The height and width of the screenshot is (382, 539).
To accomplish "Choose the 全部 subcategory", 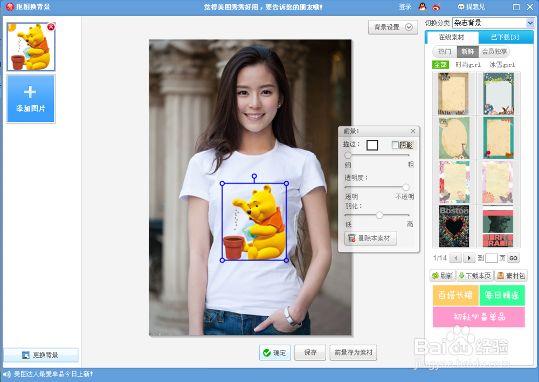I will 440,64.
